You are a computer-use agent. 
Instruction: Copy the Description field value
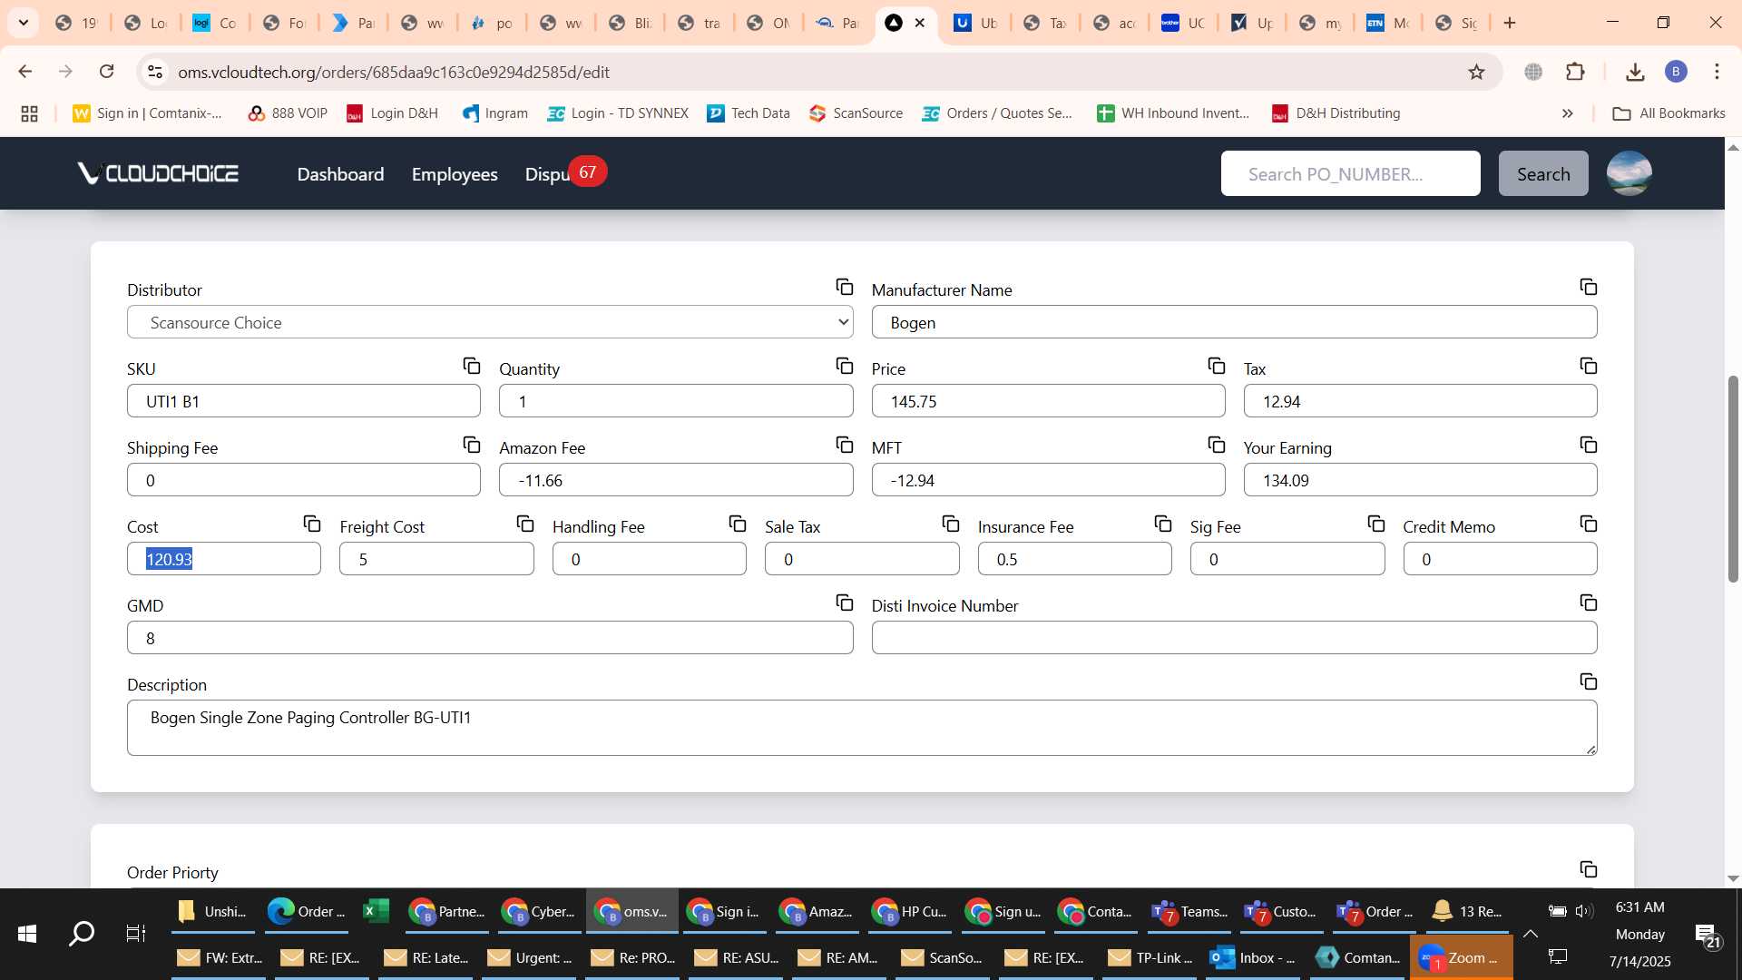1589,681
